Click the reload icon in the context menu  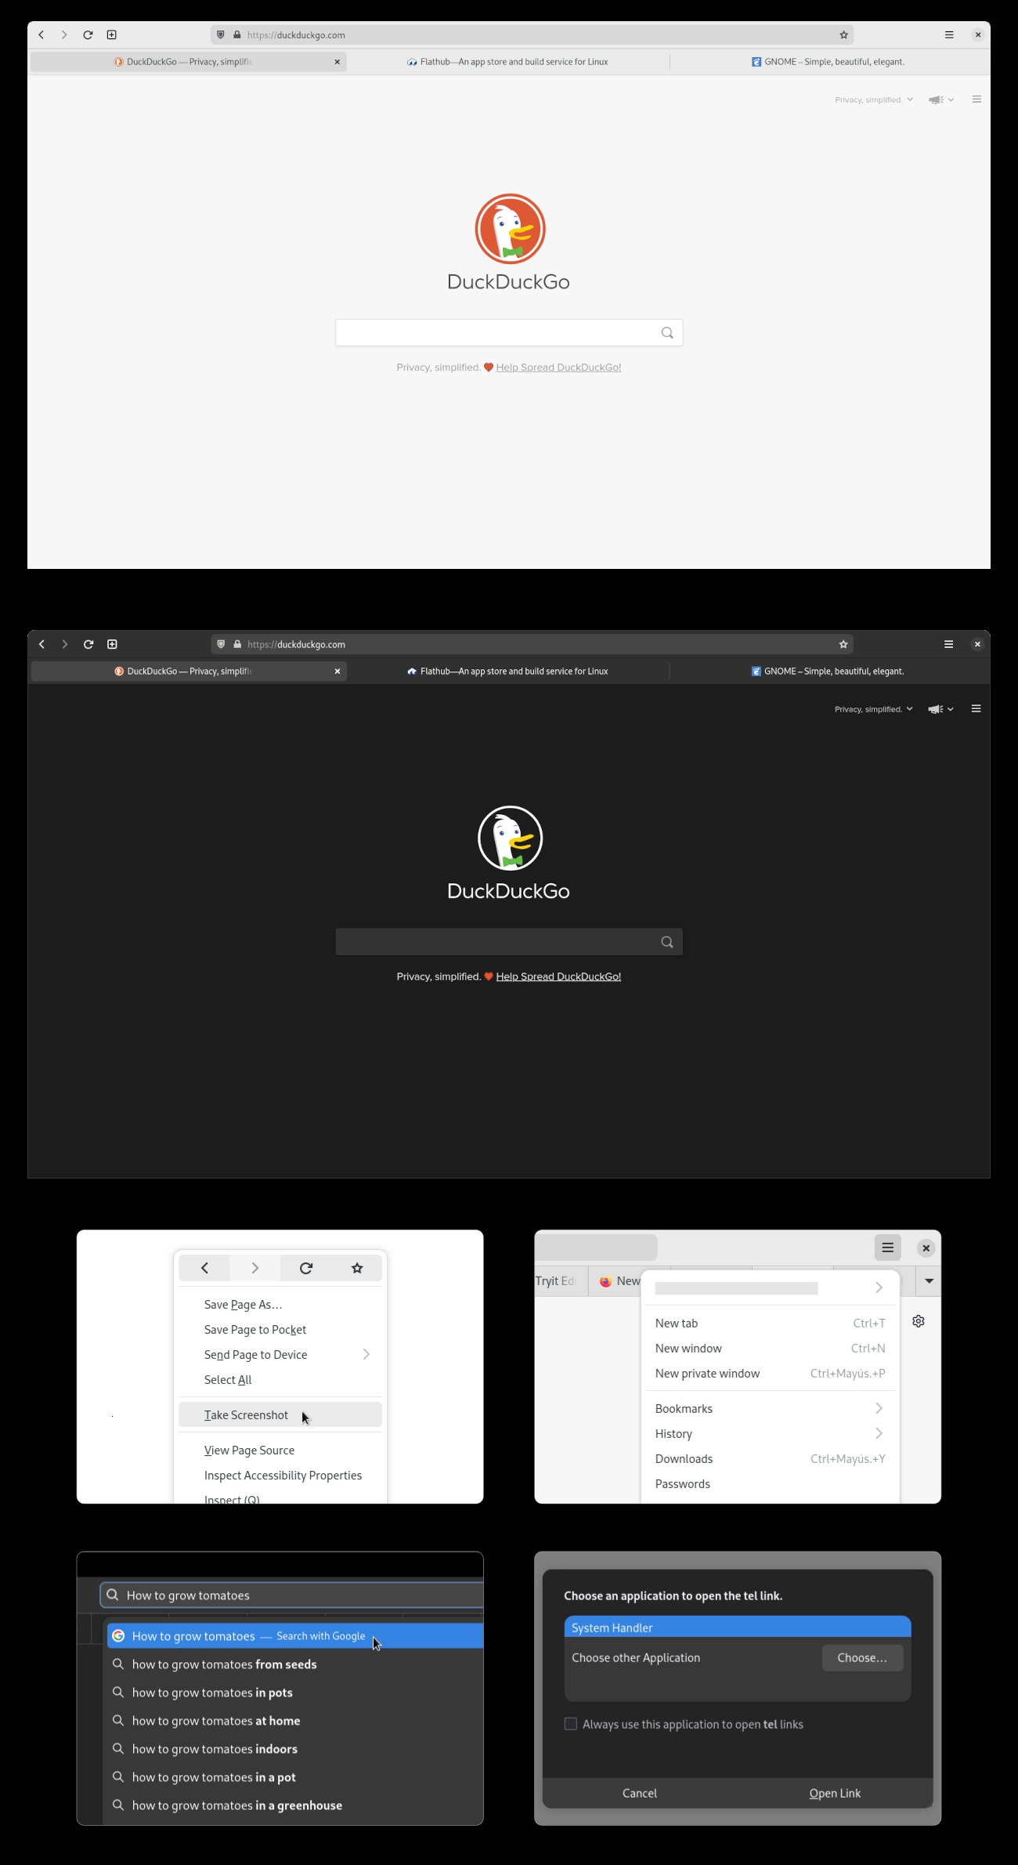[306, 1268]
